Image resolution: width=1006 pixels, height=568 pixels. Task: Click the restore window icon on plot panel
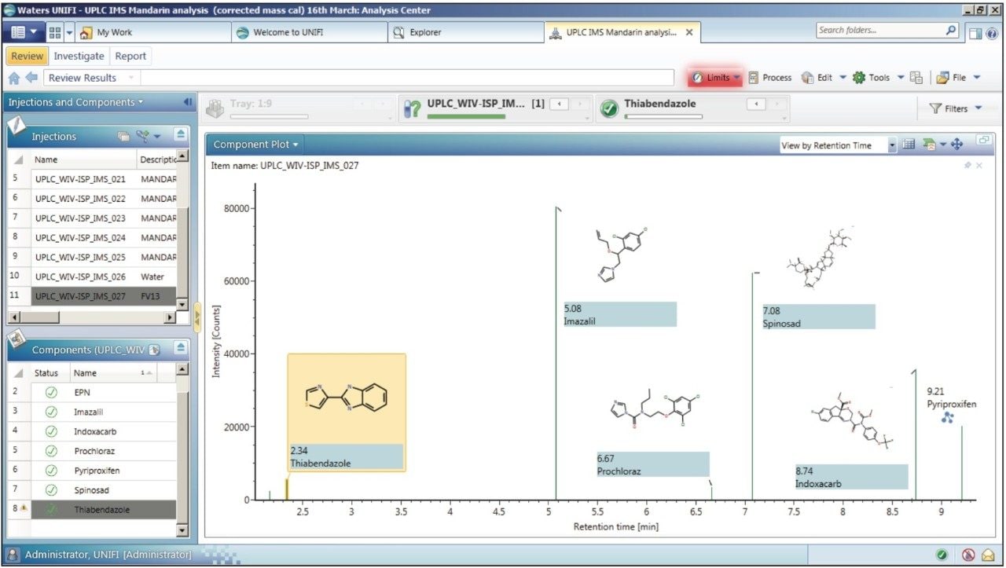pos(983,140)
